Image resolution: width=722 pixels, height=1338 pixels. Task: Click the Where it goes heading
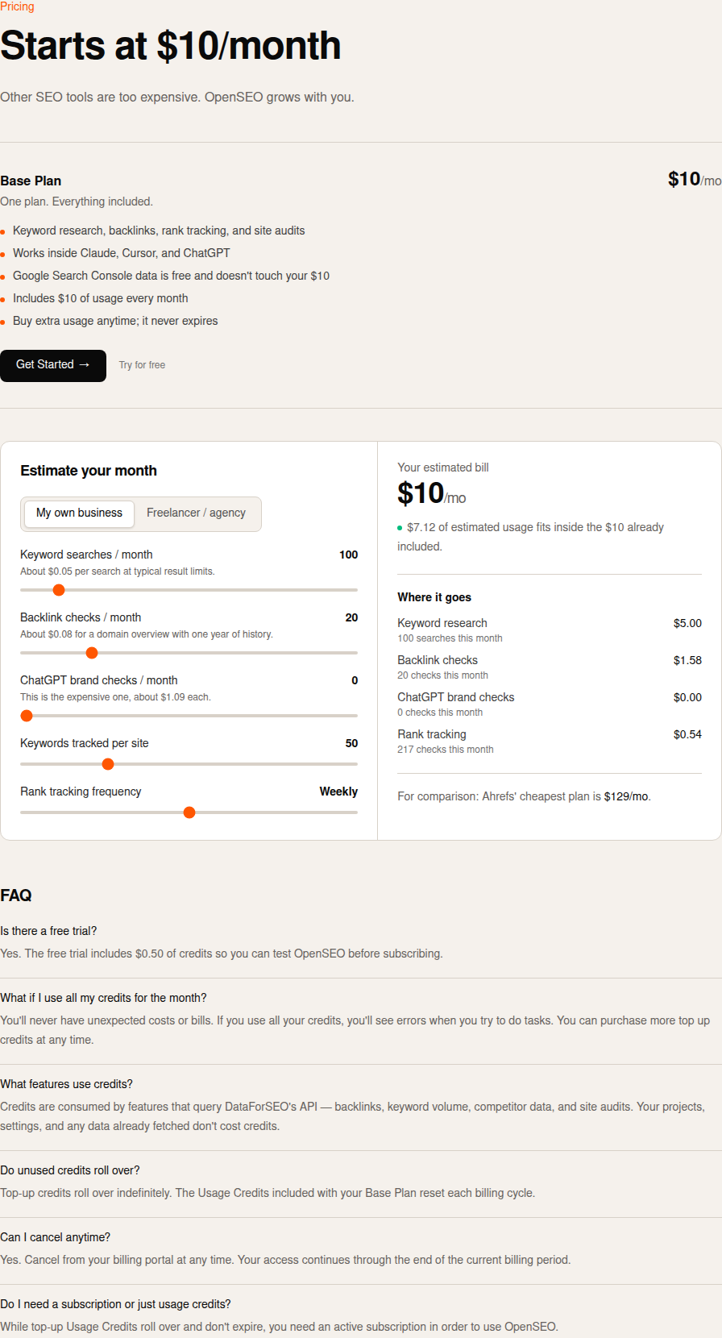coord(434,597)
